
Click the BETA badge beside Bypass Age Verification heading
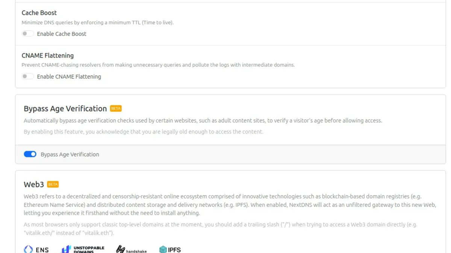point(116,109)
